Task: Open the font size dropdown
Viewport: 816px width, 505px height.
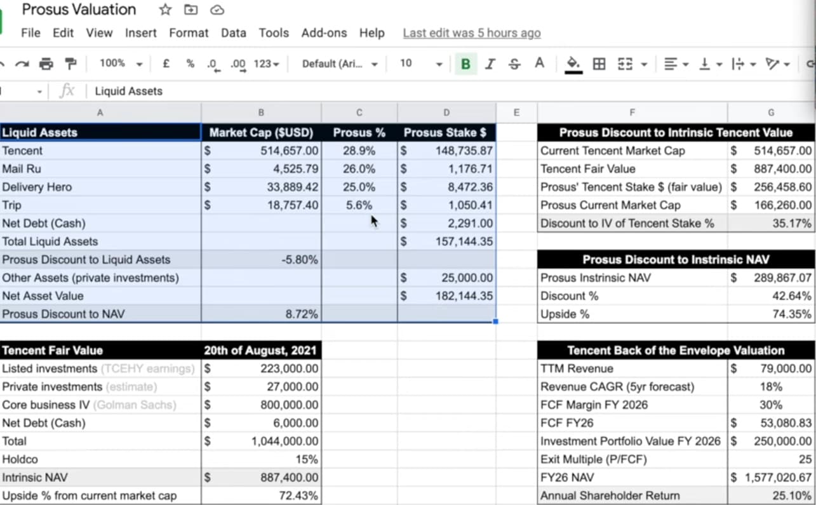Action: (420, 64)
